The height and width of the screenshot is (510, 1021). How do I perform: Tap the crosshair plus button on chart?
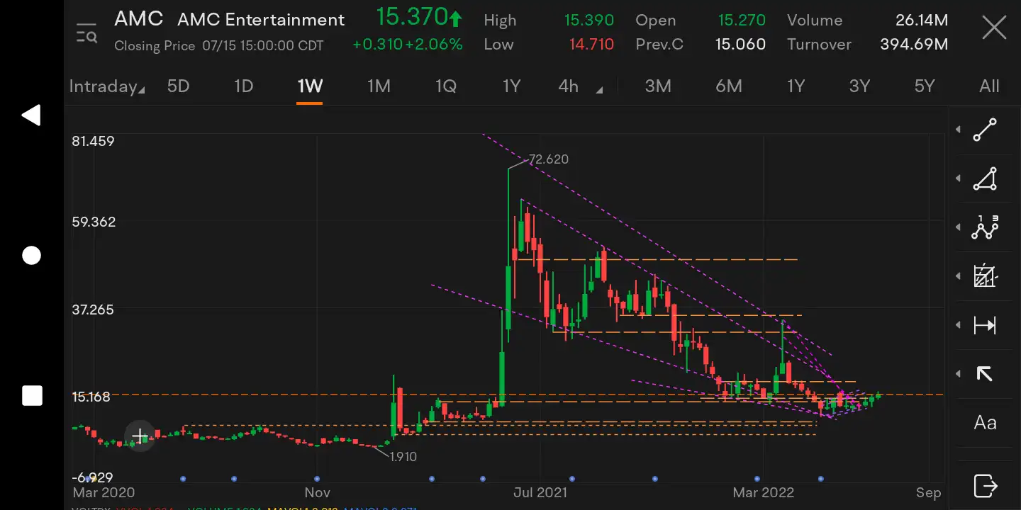pyautogui.click(x=140, y=436)
